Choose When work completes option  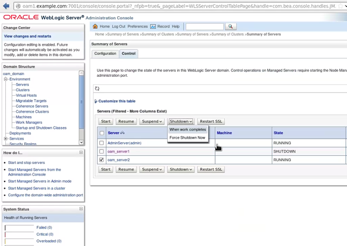187,129
